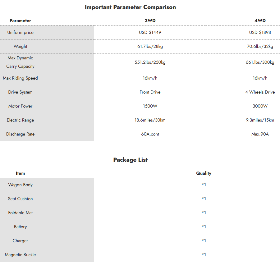Select the Front Drive cell
The width and height of the screenshot is (280, 263).
pyautogui.click(x=150, y=92)
